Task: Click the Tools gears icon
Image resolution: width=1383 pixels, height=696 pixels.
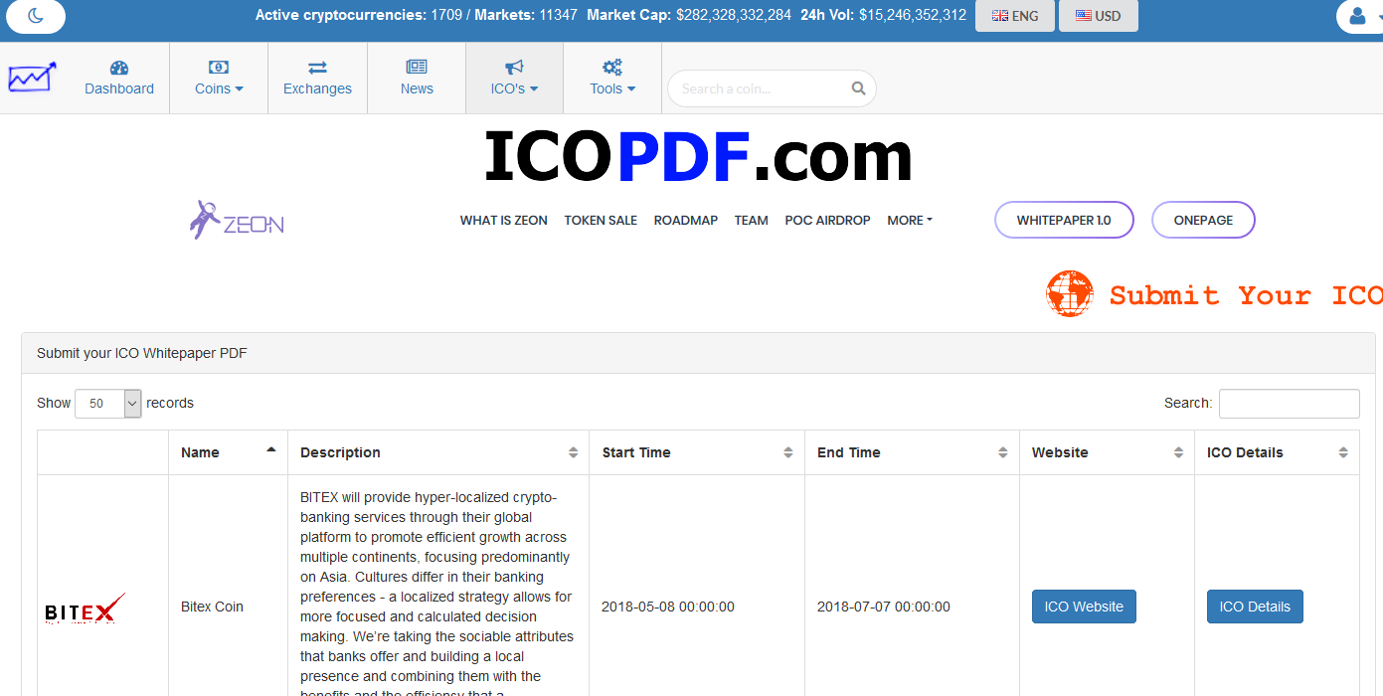Action: coord(612,68)
